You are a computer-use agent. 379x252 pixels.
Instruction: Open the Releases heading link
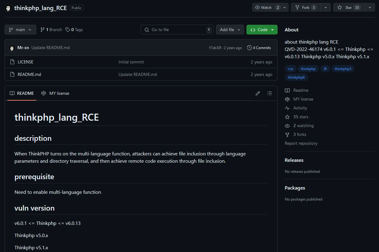click(294, 160)
